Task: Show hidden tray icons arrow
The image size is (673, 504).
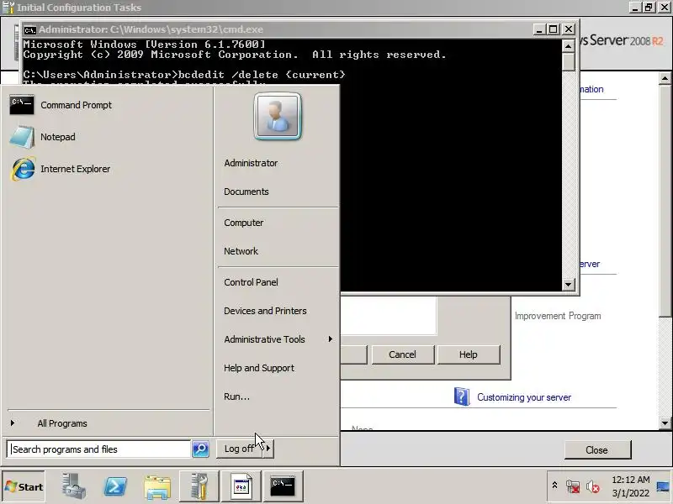Action: [554, 486]
